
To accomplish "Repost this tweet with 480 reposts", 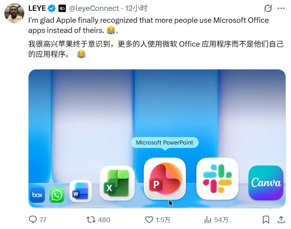I will (x=91, y=220).
